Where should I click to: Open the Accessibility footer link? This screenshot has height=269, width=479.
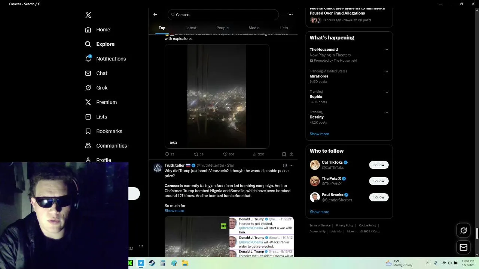click(317, 231)
